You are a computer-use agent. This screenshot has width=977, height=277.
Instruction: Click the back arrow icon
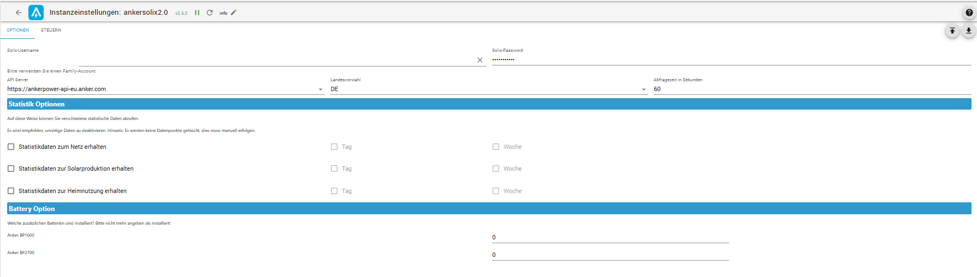[19, 13]
